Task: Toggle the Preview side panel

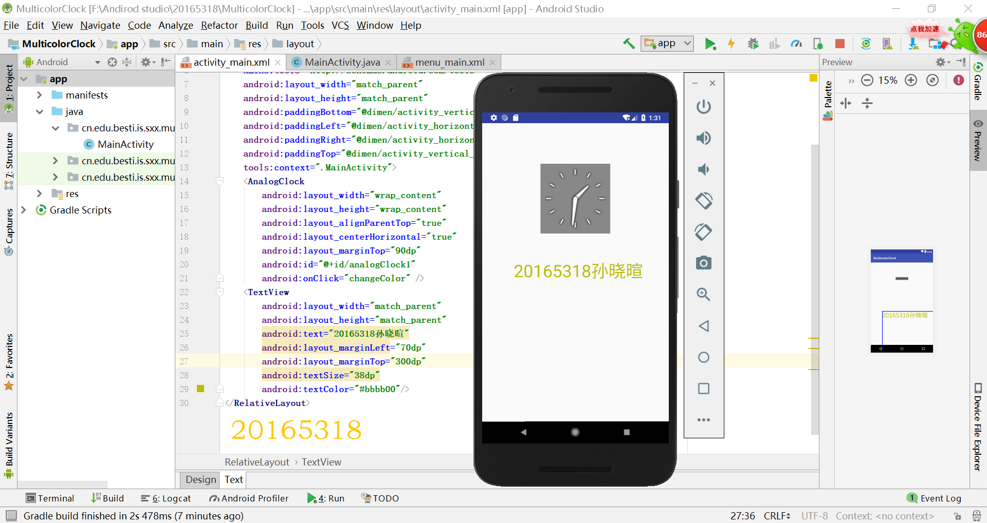Action: coord(978,141)
